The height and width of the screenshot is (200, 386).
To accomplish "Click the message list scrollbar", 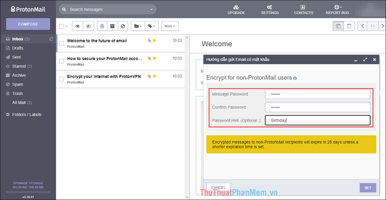I will click(x=187, y=117).
